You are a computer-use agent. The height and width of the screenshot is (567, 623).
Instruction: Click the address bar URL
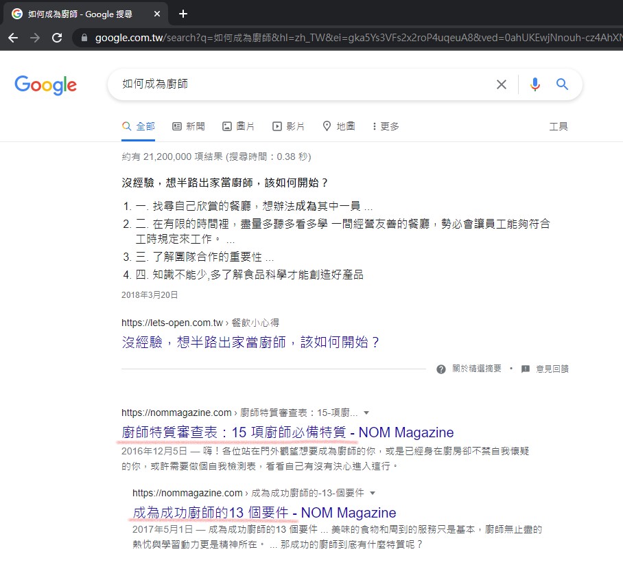tap(357, 38)
